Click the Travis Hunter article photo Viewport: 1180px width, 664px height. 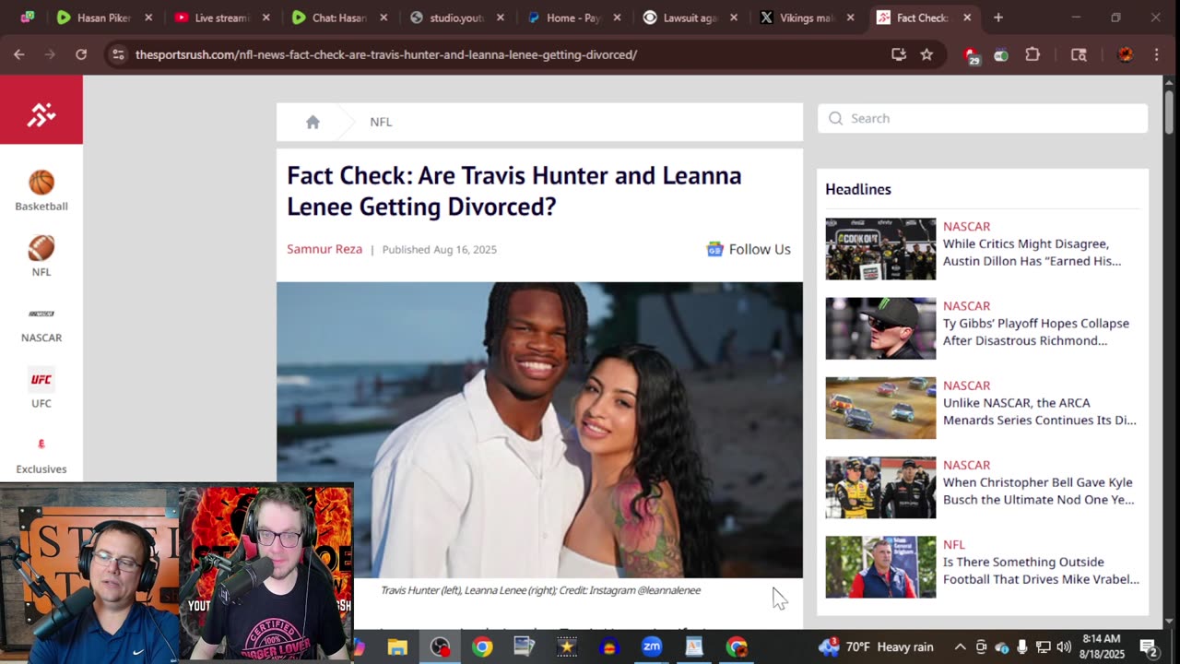pyautogui.click(x=539, y=430)
